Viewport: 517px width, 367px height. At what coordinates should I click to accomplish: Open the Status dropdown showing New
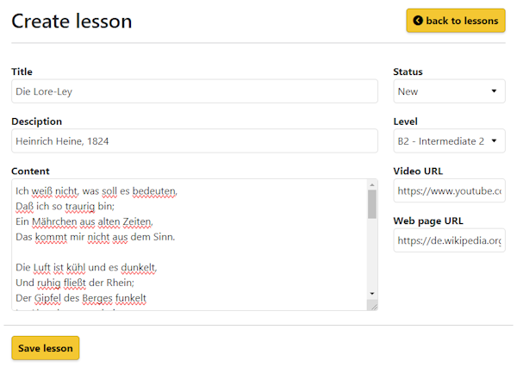point(449,91)
